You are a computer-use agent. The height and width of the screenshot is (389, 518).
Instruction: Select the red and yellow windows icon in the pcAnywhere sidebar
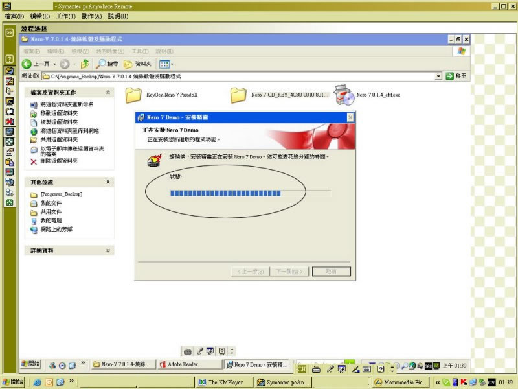point(10,80)
